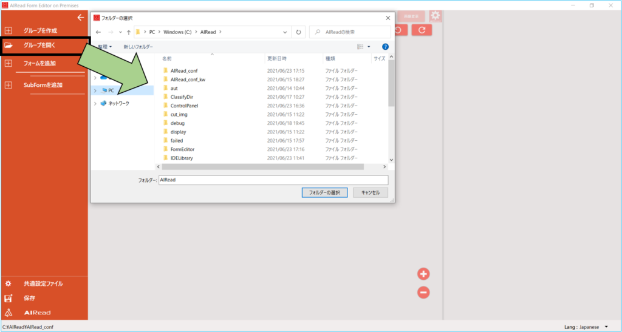Go back in the folder dialog
The image size is (622, 332).
click(x=99, y=32)
